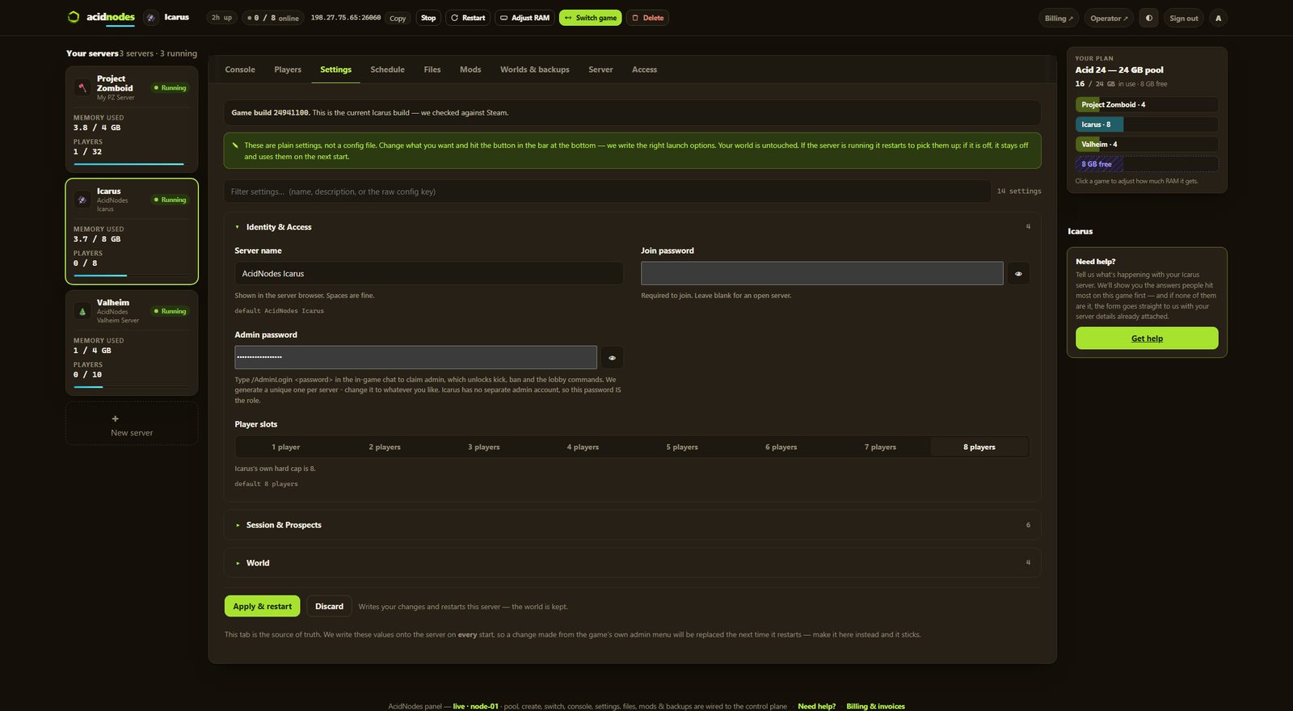Image resolution: width=1293 pixels, height=711 pixels.
Task: Select the Project Zomboid server card
Action: pyautogui.click(x=132, y=119)
